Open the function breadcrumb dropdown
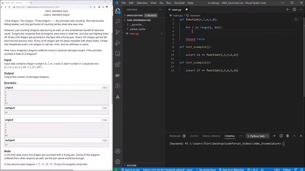 tap(193, 15)
